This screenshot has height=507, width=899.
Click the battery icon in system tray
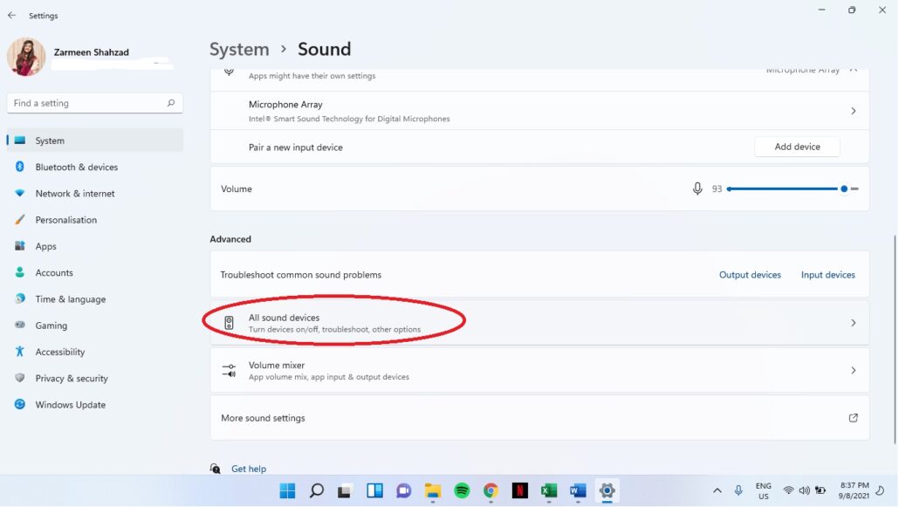click(820, 490)
